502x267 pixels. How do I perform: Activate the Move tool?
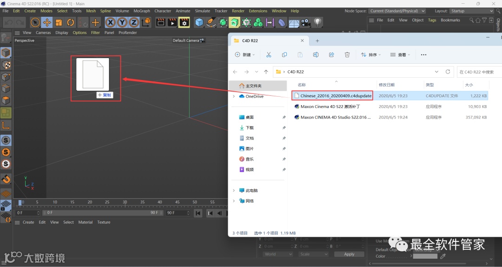coord(47,22)
